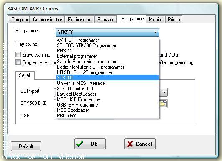
Task: Choose Universal MCS Interface
Action: 108,83
